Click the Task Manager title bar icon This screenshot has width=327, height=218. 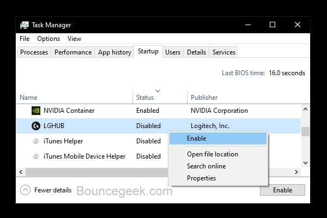pos(25,25)
